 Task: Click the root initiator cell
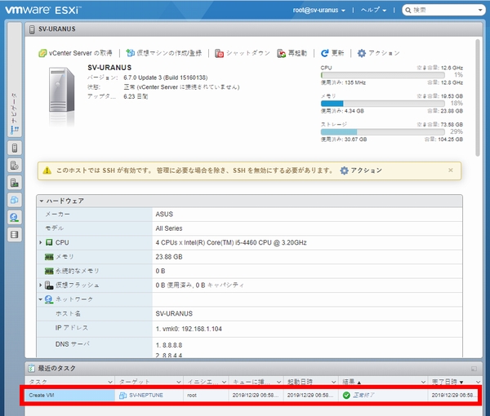tap(192, 395)
